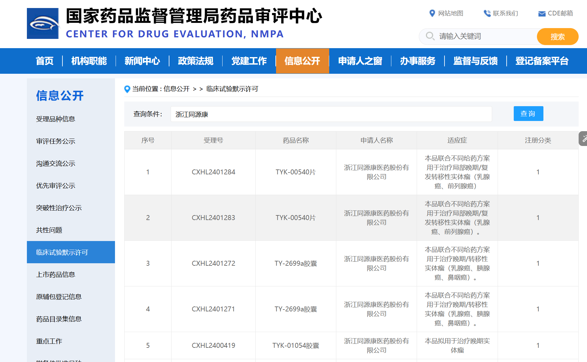Click the 申请人名称 column header
Screen dimensions: 587x362
[x=376, y=140]
